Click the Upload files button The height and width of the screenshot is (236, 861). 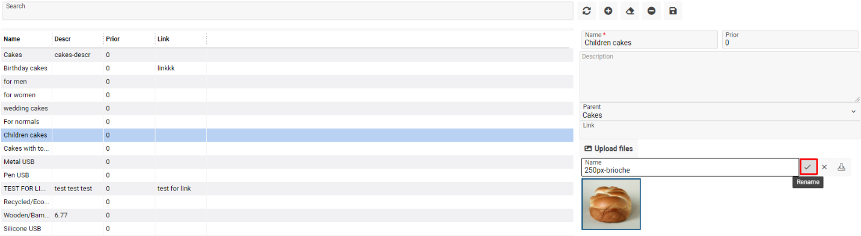click(608, 148)
